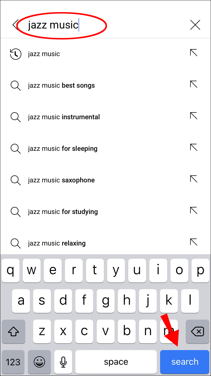Image resolution: width=211 pixels, height=376 pixels.
Task: Tap the backspace delete key
Action: [197, 331]
